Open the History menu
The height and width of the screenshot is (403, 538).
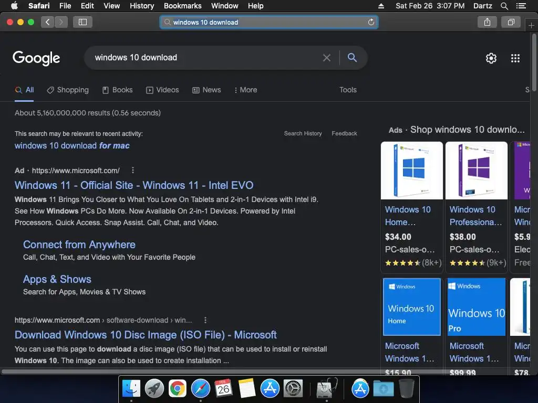point(142,6)
